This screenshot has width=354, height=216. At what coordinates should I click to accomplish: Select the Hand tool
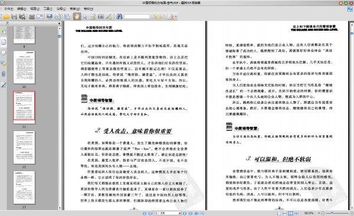(77, 17)
